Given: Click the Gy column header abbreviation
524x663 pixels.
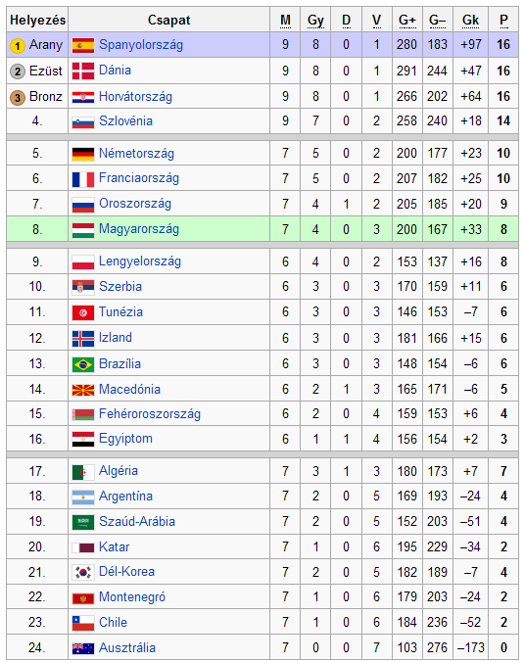Looking at the screenshot, I should coord(315,21).
